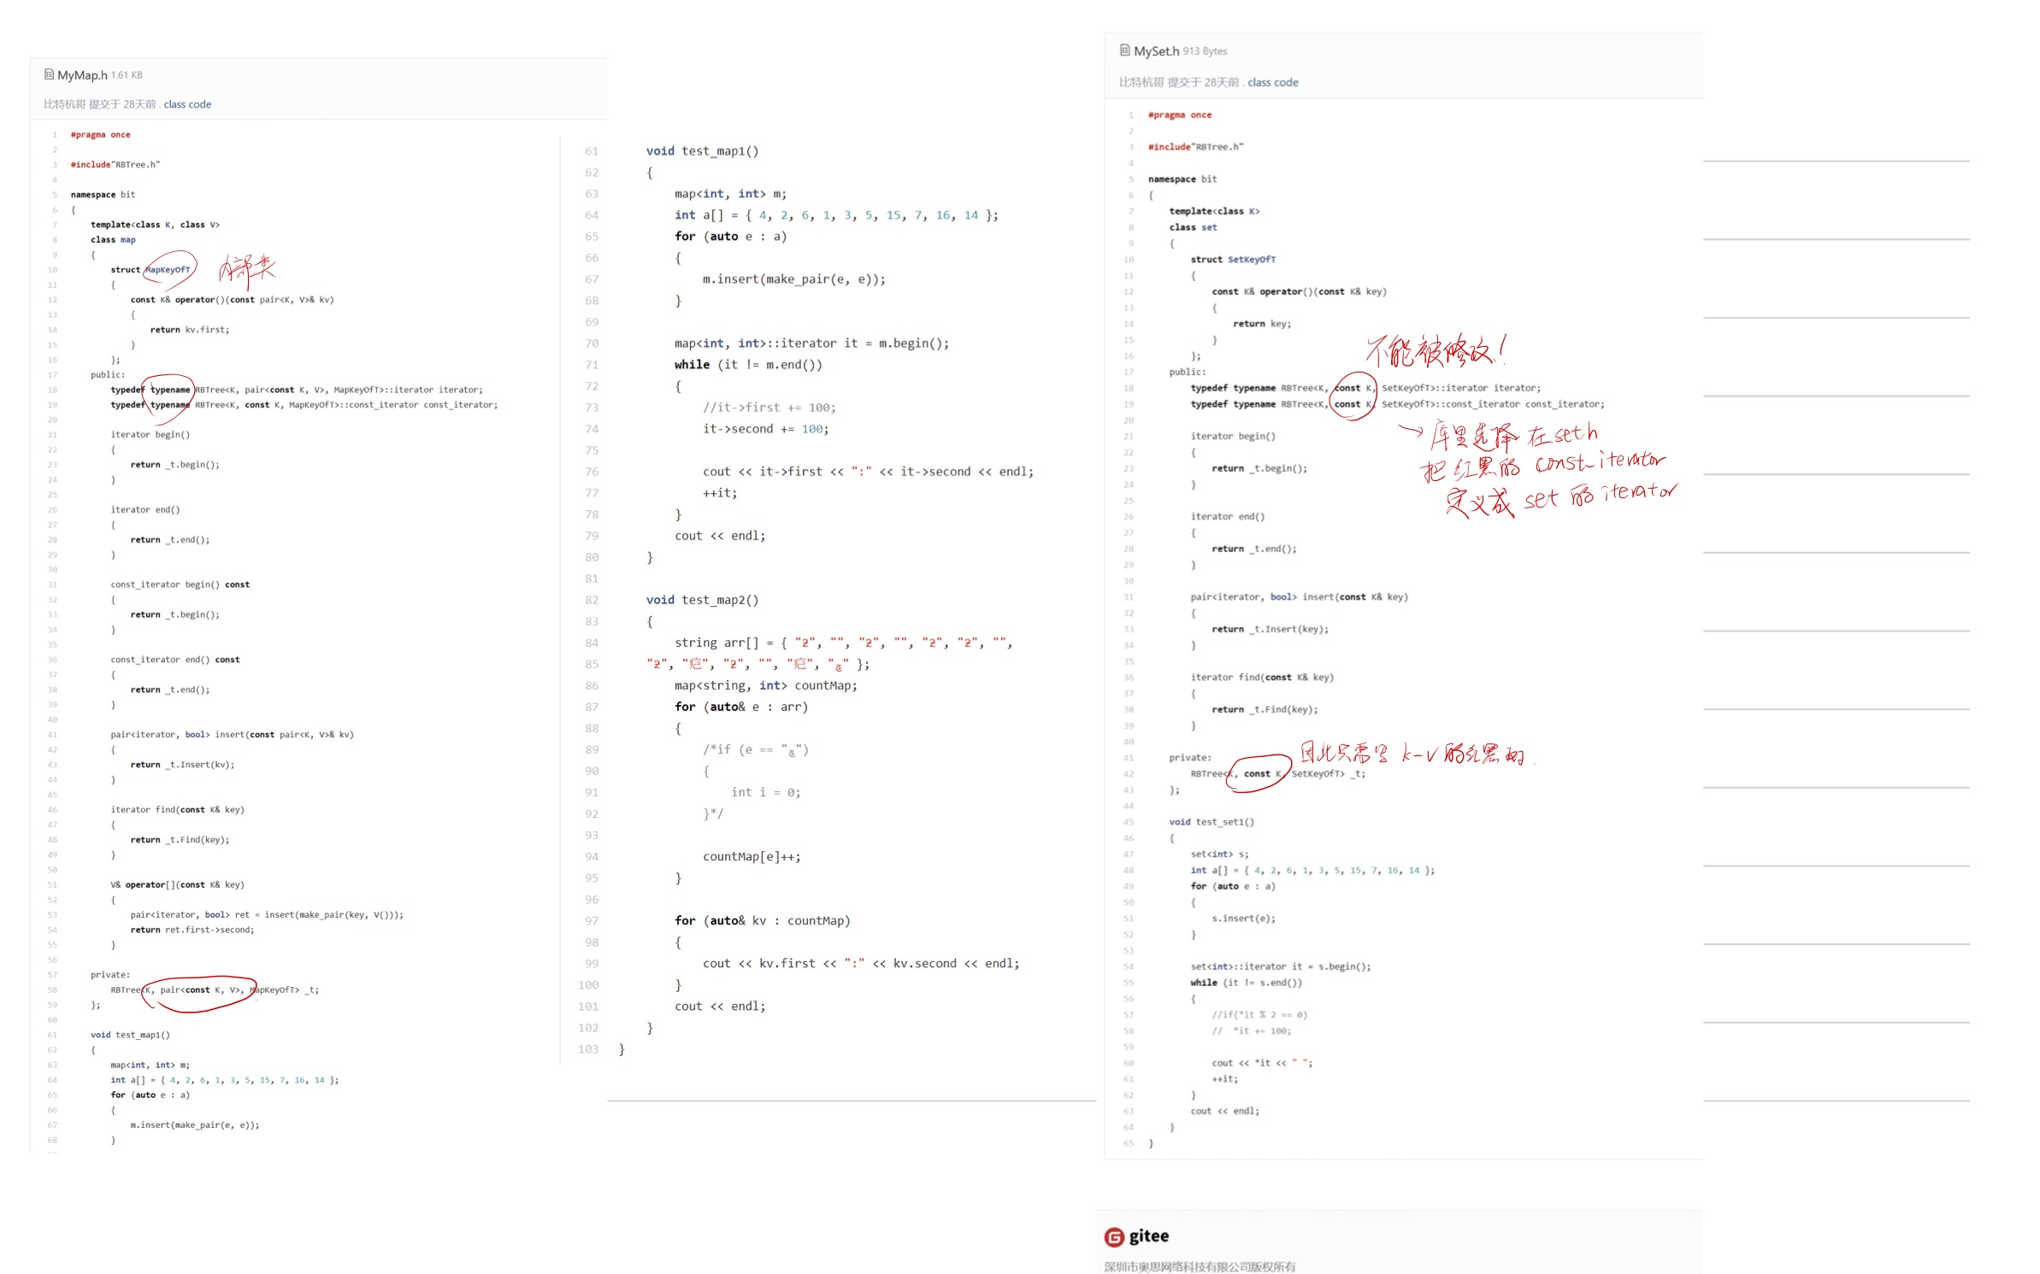Click line number 61 of test_map1

coord(592,151)
